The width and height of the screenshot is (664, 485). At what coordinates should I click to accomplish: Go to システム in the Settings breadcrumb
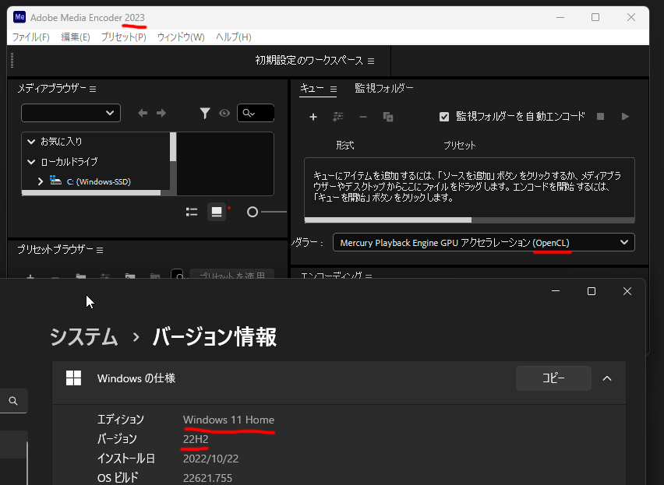point(84,337)
